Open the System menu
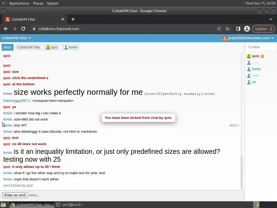 [x=53, y=3]
